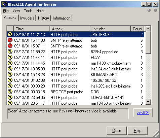Image resolution: width=160 pixels, height=138 pixels.
Task: Click the Close button
Action: click(x=117, y=131)
